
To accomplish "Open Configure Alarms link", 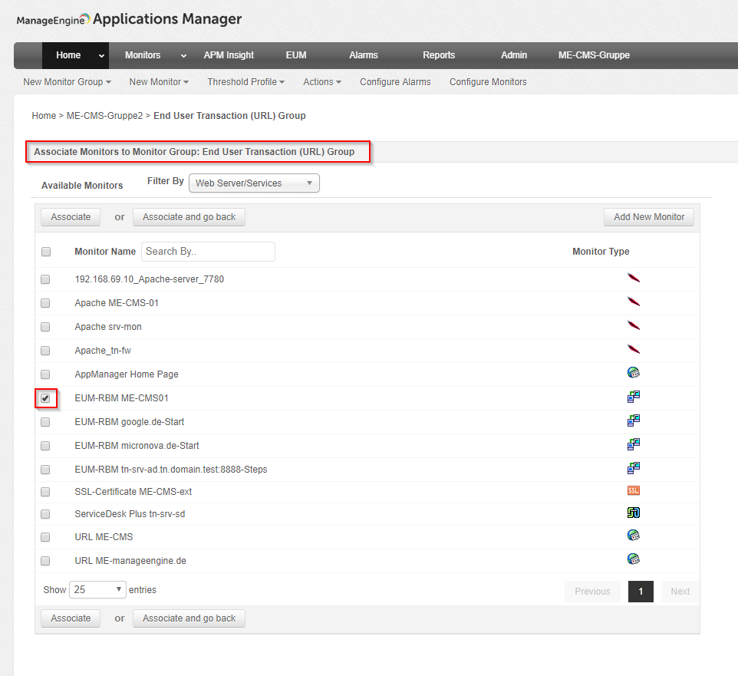I will [x=395, y=82].
